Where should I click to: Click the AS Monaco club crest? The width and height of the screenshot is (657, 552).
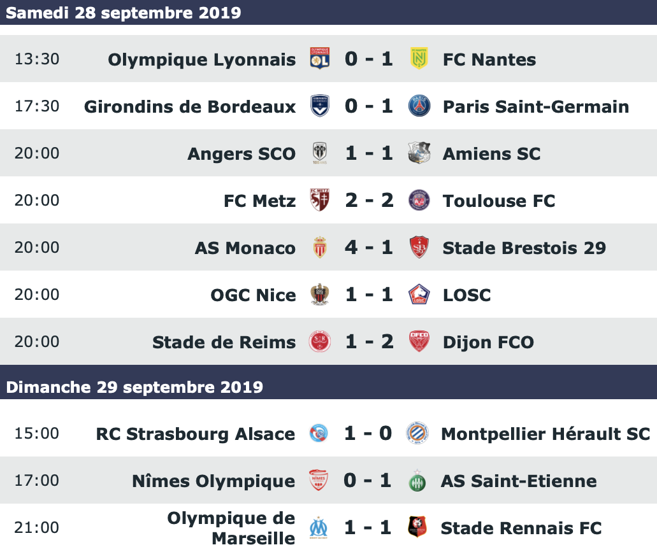tap(319, 247)
